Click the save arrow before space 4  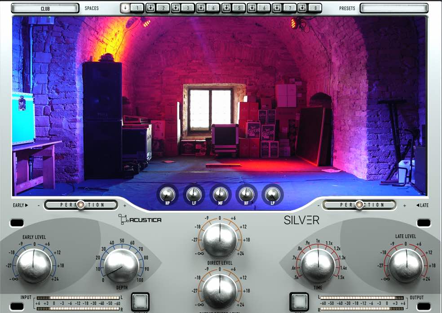pyautogui.click(x=201, y=8)
